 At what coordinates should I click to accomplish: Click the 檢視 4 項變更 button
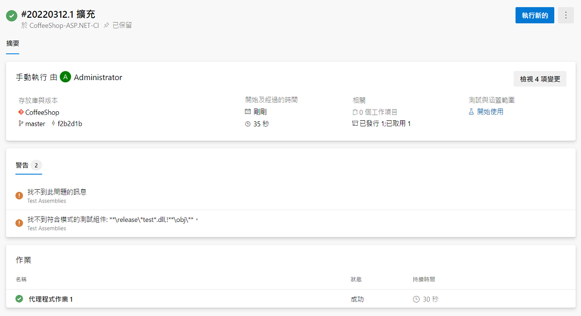tap(539, 78)
